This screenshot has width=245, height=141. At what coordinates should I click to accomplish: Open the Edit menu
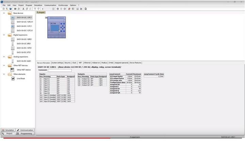tap(9, 5)
